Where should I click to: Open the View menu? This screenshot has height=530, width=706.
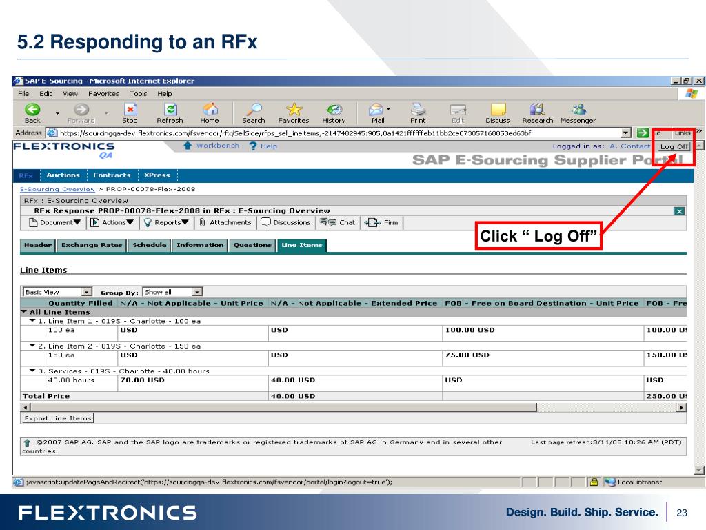(x=70, y=94)
